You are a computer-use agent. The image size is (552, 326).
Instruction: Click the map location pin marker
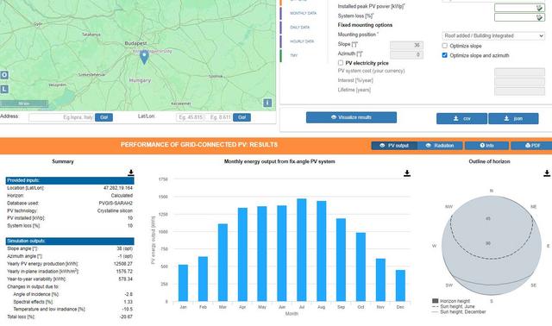144,57
